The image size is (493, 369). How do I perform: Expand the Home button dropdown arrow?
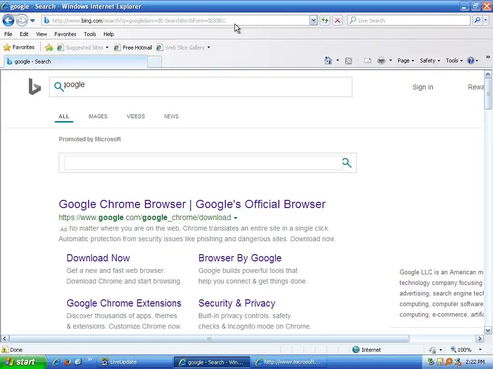pyautogui.click(x=337, y=61)
